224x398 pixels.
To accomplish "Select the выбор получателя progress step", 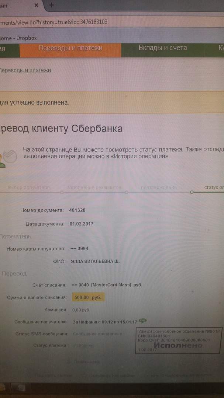I will tap(28, 188).
